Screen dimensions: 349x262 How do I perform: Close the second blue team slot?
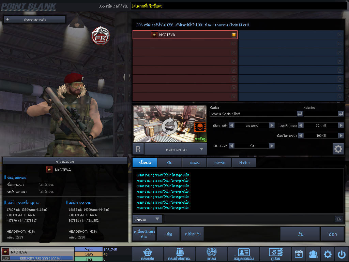pos(340,43)
